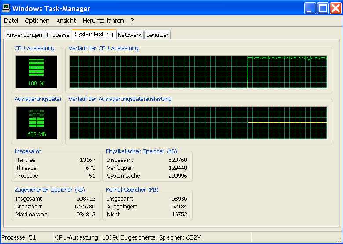Switch to the Netzwerk tab
The image size is (343, 244).
pyautogui.click(x=130, y=35)
